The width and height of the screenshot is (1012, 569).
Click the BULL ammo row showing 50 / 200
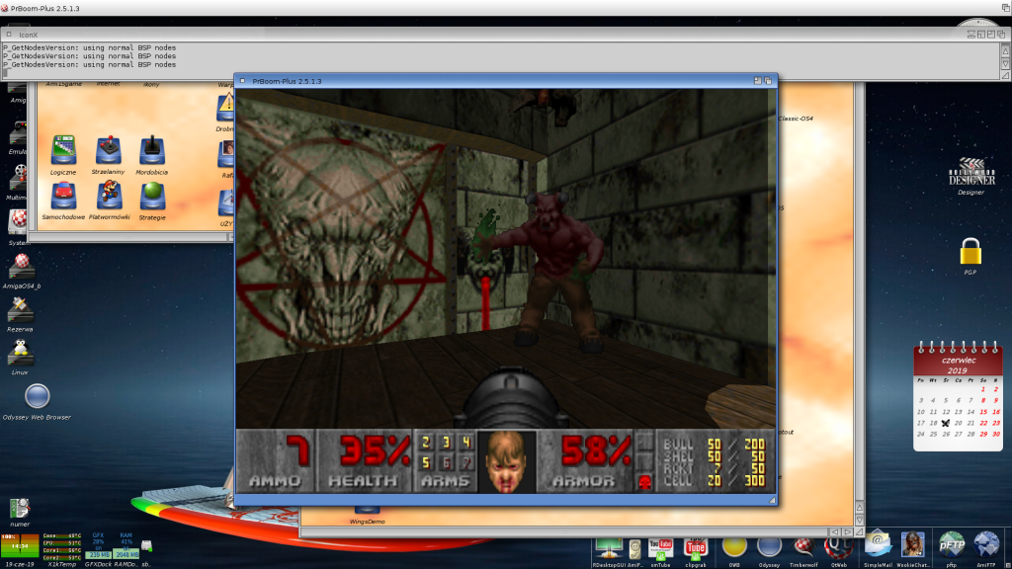click(x=714, y=445)
